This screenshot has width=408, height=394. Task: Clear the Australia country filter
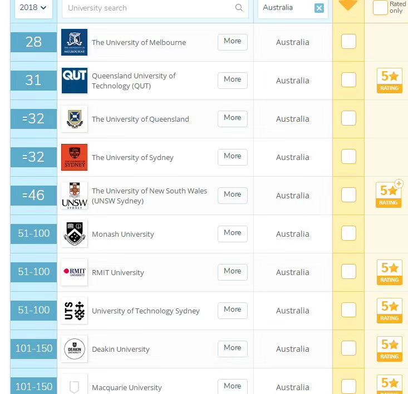click(x=319, y=8)
